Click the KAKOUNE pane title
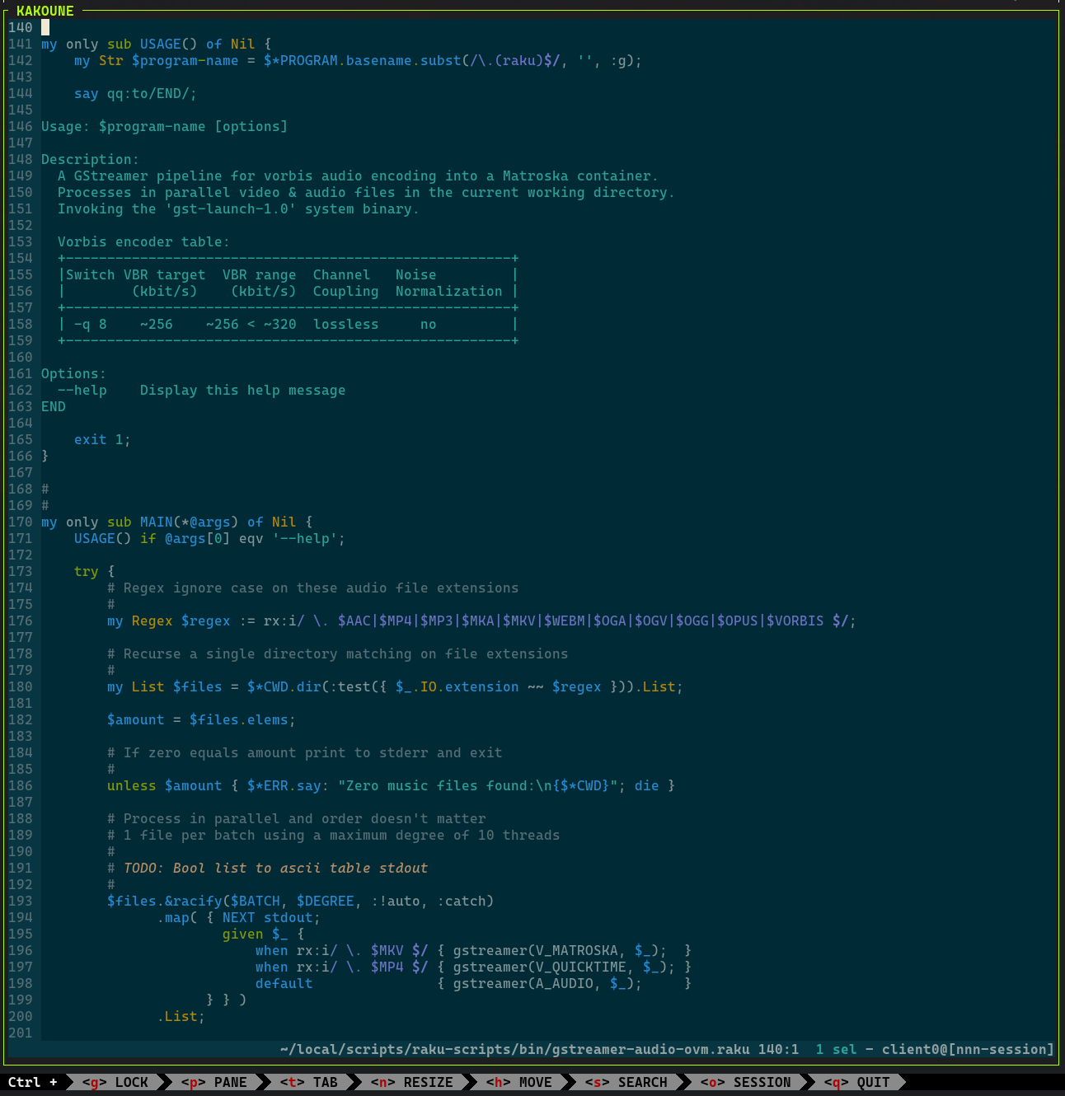Viewport: 1065px width, 1096px height. tap(45, 11)
